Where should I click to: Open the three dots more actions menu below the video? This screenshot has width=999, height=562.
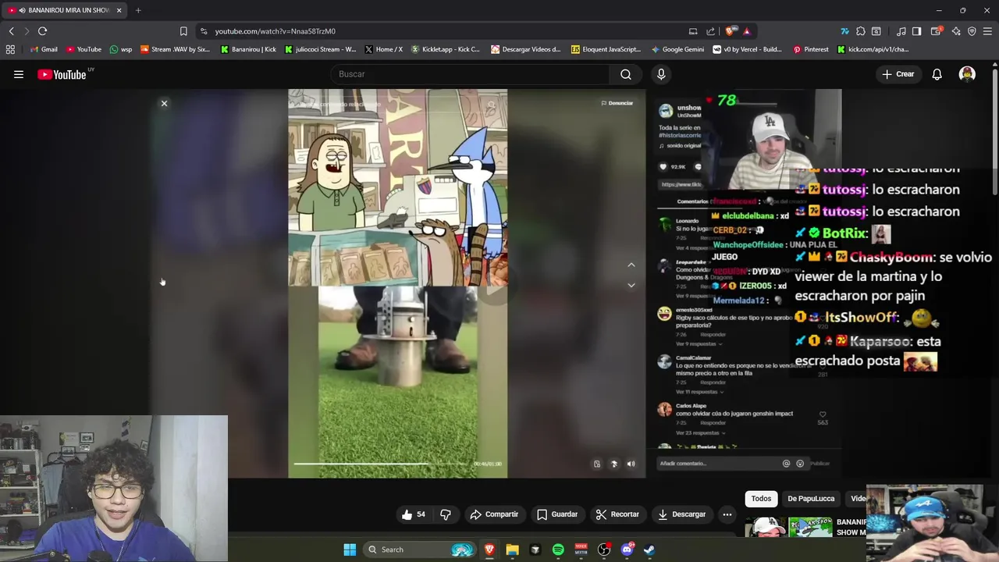pos(727,514)
